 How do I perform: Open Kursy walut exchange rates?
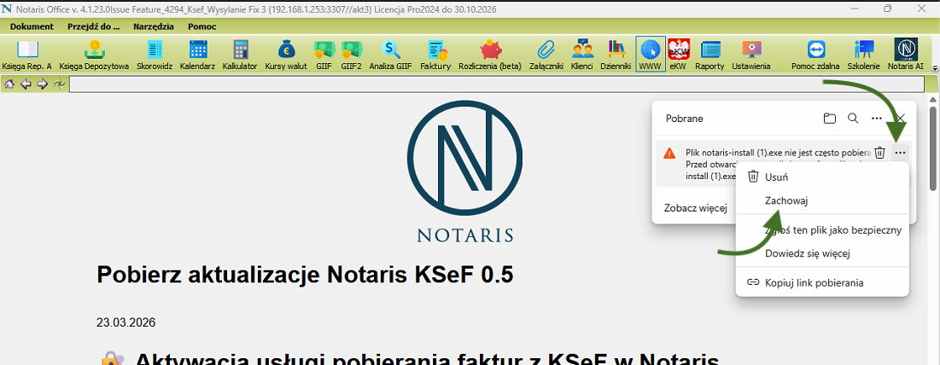285,54
